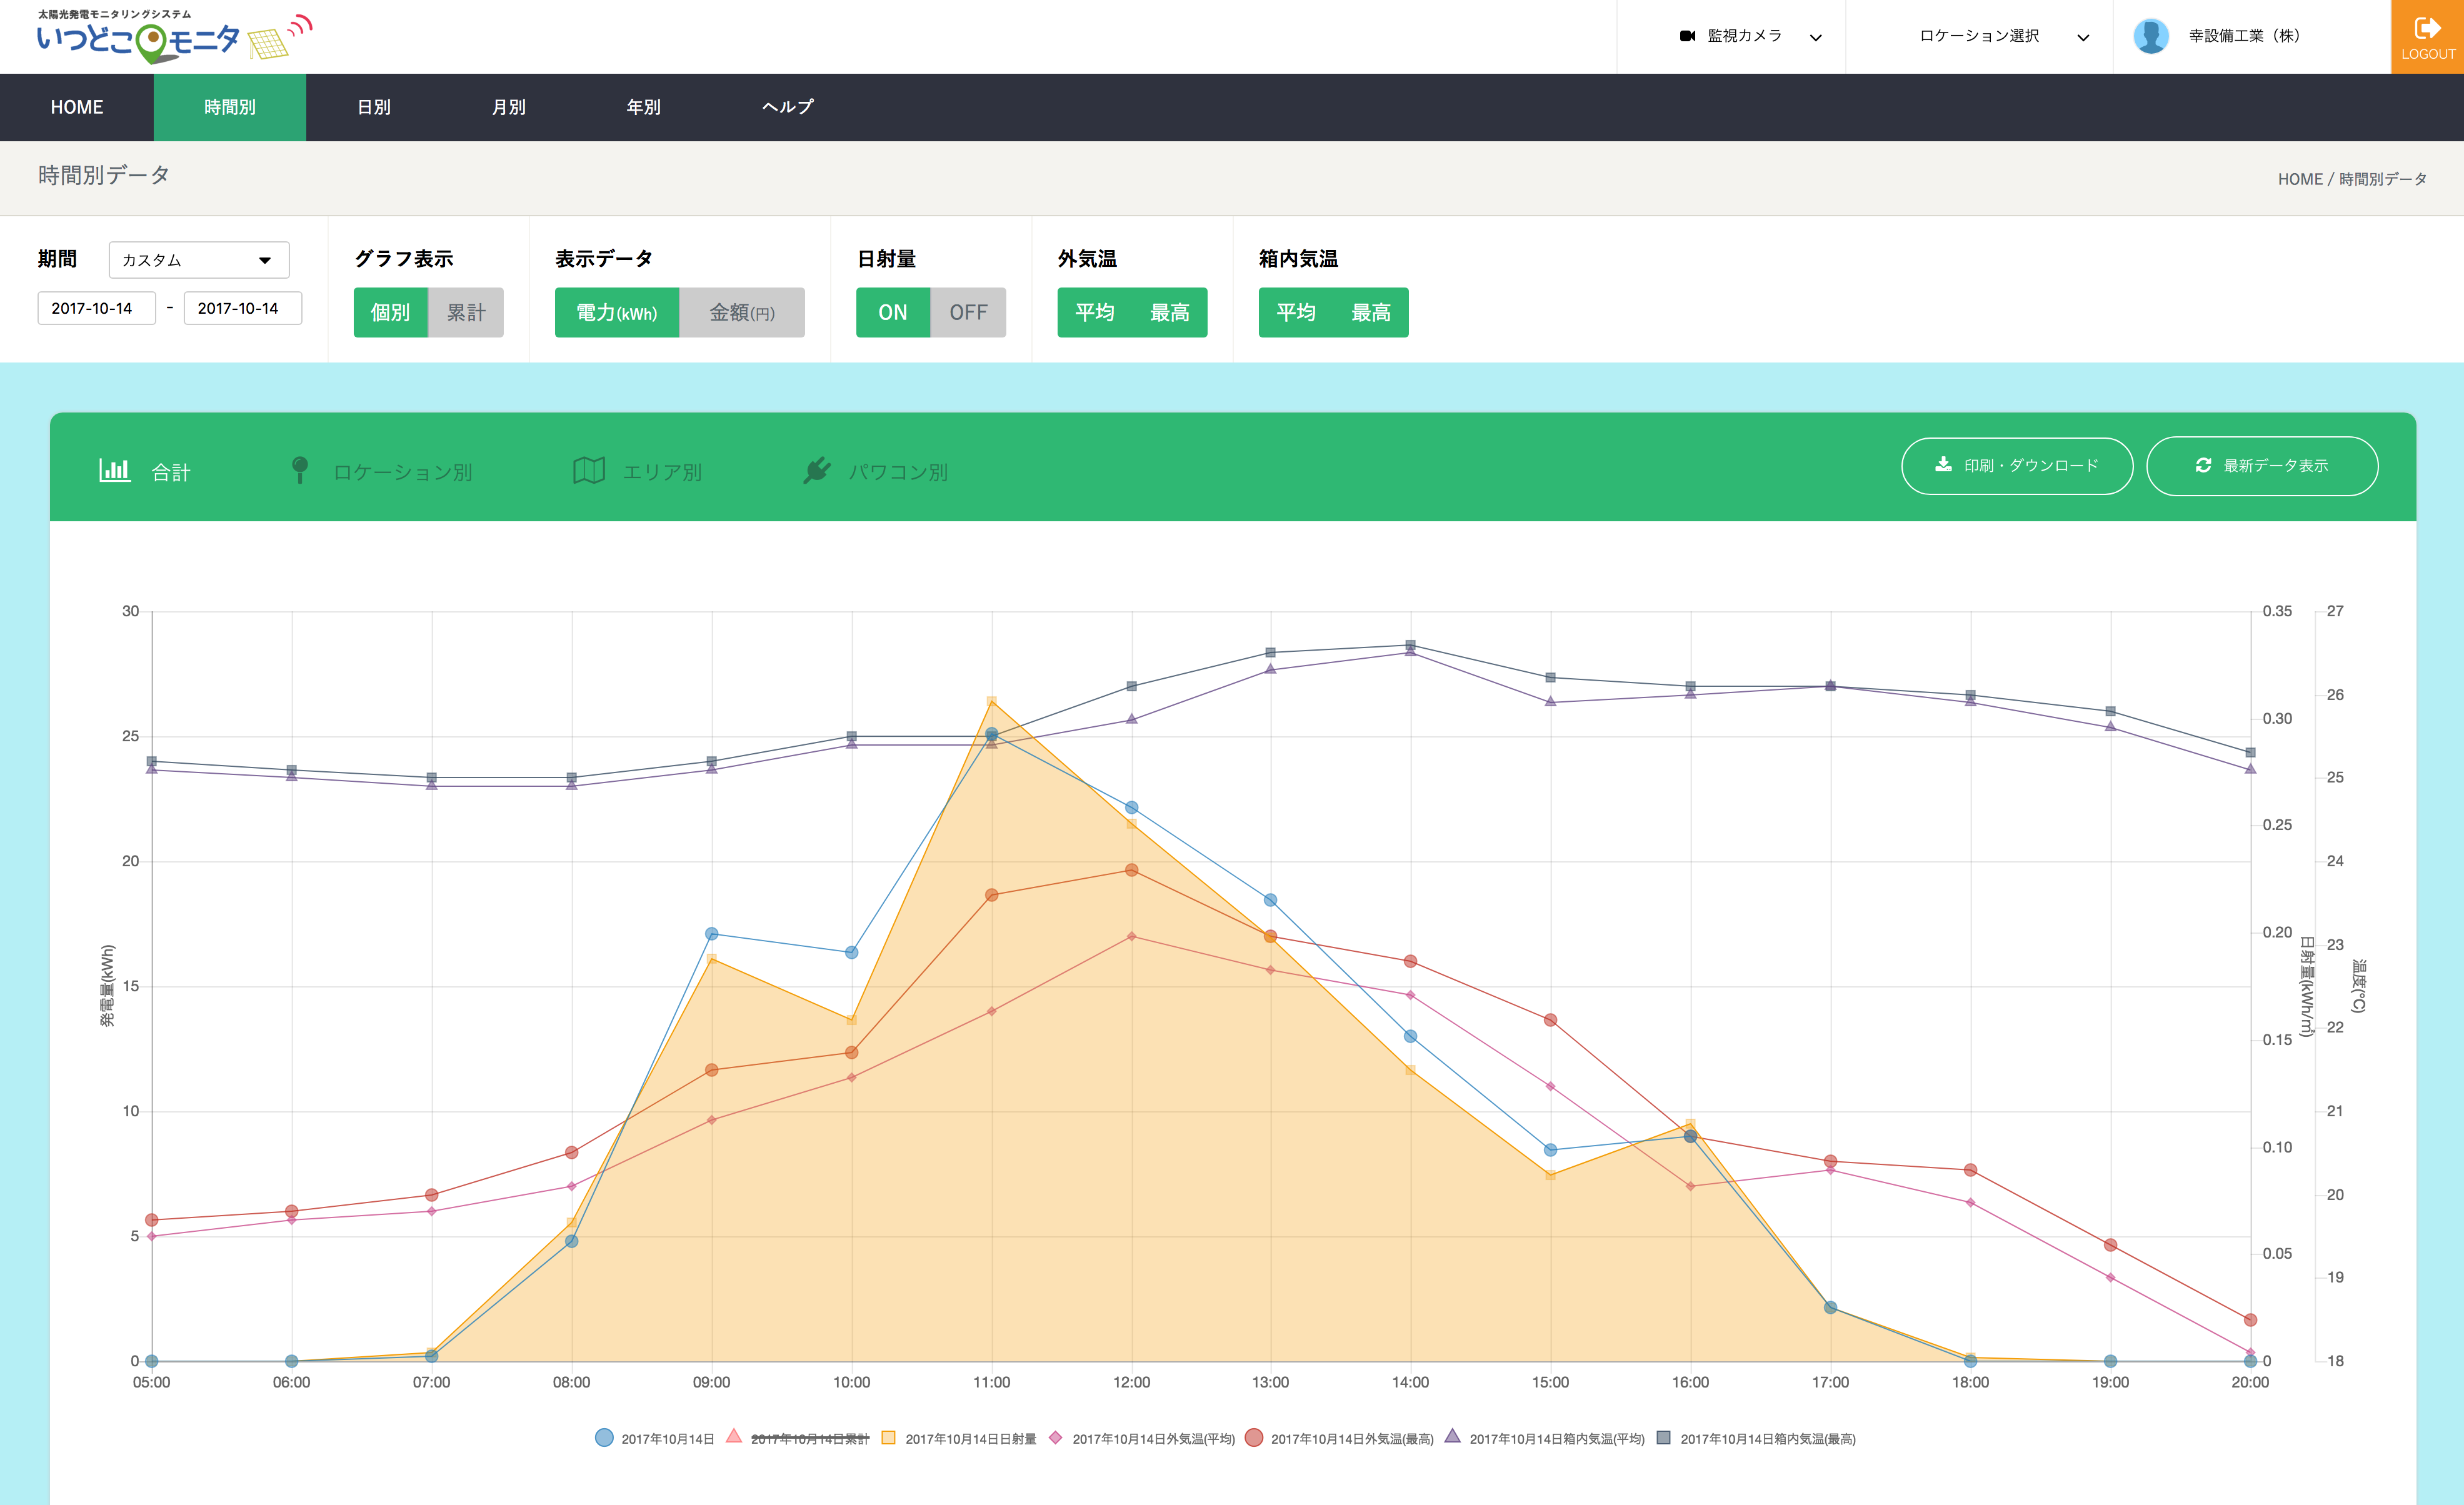The image size is (2464, 1505).
Task: Select the 合計 chart tab
Action: tap(145, 471)
